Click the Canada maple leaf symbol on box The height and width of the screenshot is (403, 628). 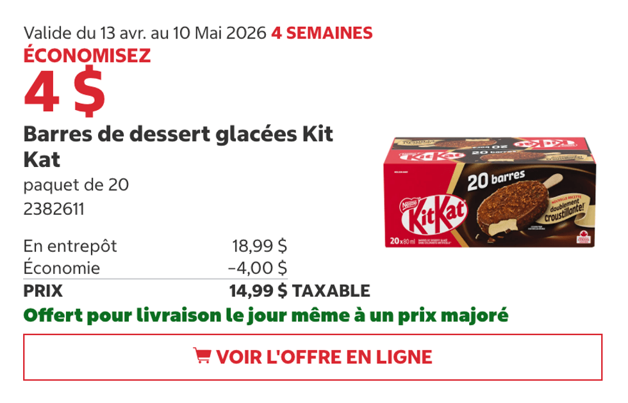(x=583, y=237)
